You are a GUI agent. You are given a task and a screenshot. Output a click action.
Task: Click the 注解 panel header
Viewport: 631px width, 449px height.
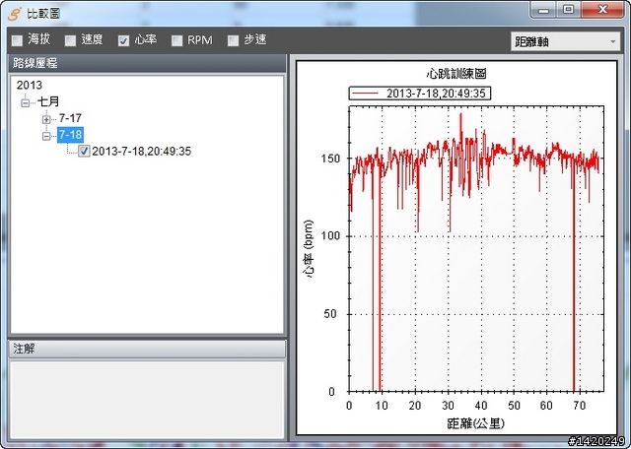[x=147, y=349]
